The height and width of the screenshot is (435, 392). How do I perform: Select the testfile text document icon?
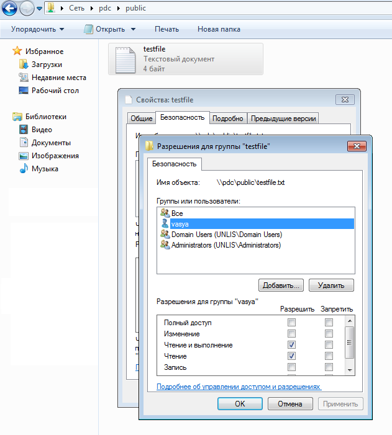[x=125, y=60]
